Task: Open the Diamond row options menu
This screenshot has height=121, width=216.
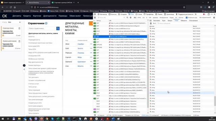Action: tap(91, 62)
